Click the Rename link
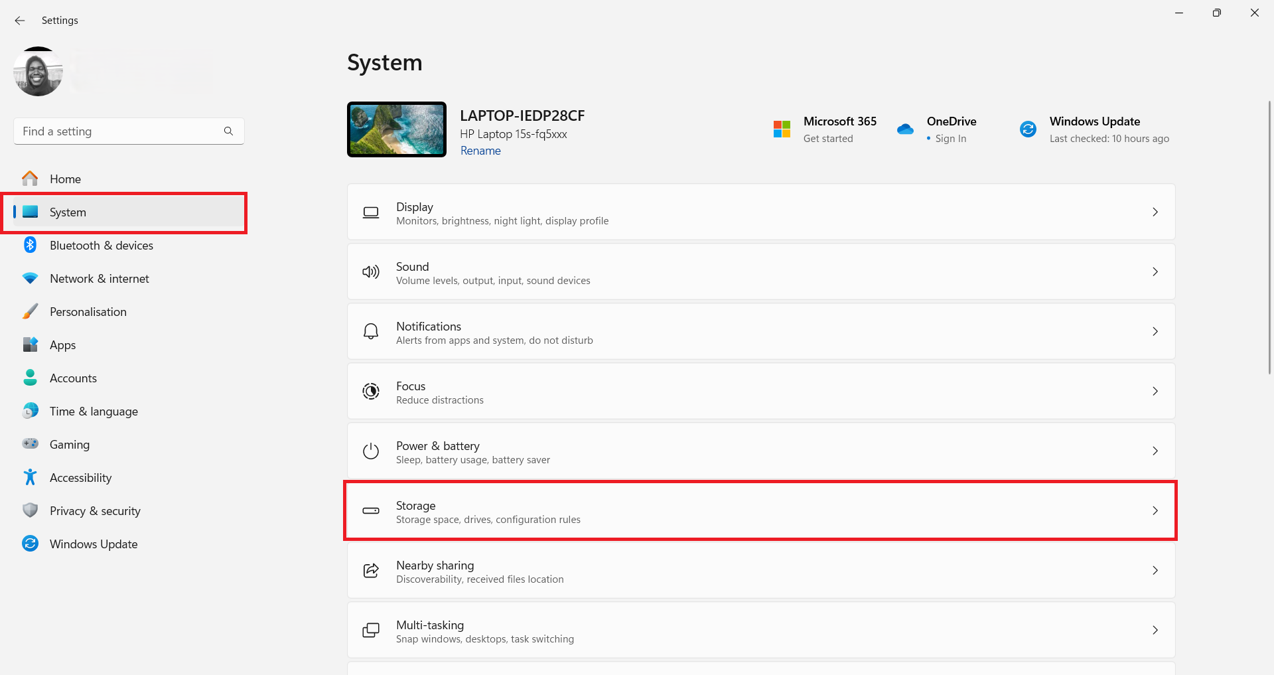1274x675 pixels. tap(480, 151)
